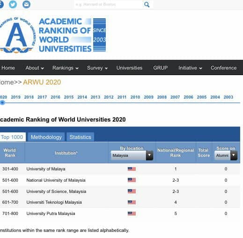Click the 701-800 world rank cell

pos(10,214)
